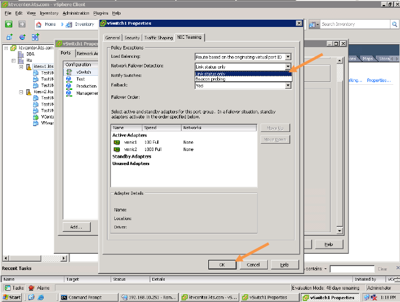
Task: Open the contains filter dropdown
Action: click(x=325, y=269)
